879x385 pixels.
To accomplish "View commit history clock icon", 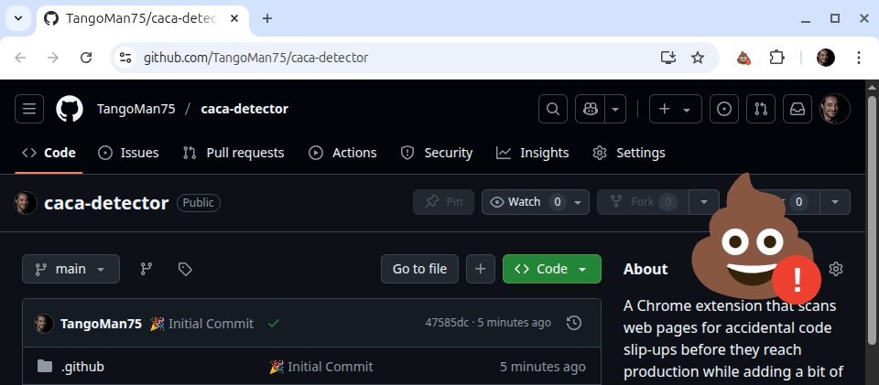I will point(573,323).
